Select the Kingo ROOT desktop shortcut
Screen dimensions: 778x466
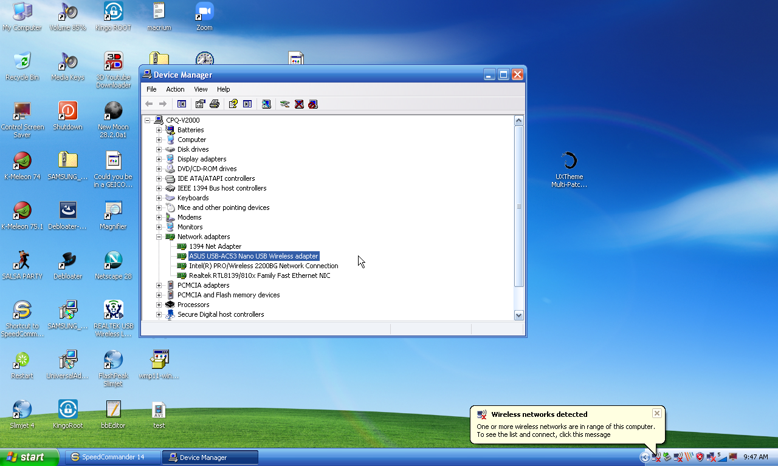click(113, 16)
